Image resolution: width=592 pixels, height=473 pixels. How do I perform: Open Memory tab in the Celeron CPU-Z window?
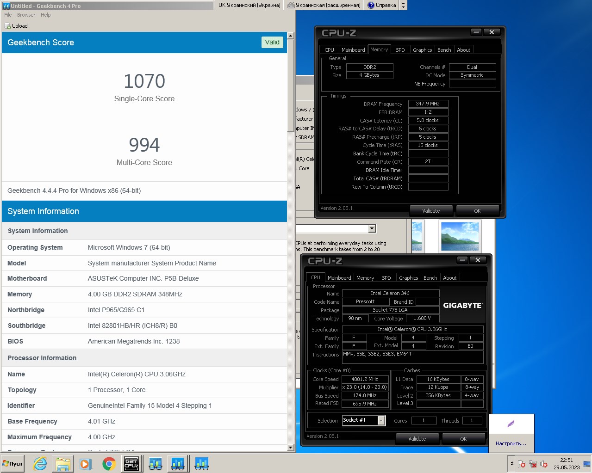click(365, 278)
